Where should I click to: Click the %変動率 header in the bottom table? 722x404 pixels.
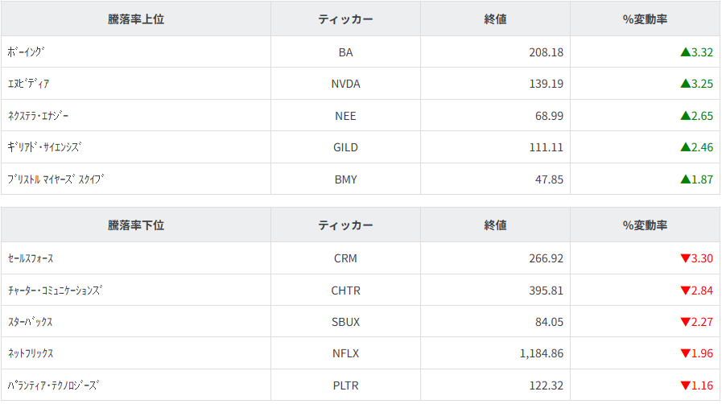click(x=645, y=225)
